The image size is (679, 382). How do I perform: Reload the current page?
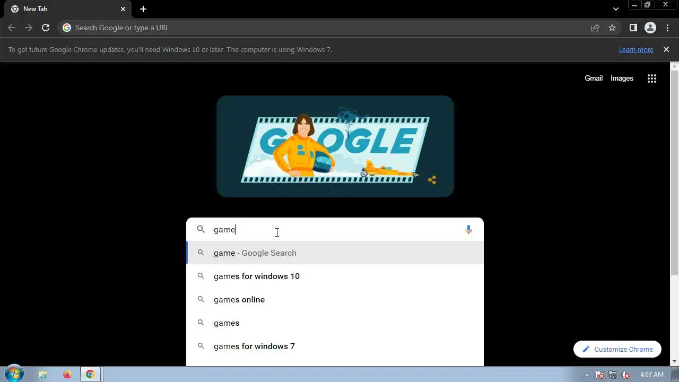click(46, 28)
